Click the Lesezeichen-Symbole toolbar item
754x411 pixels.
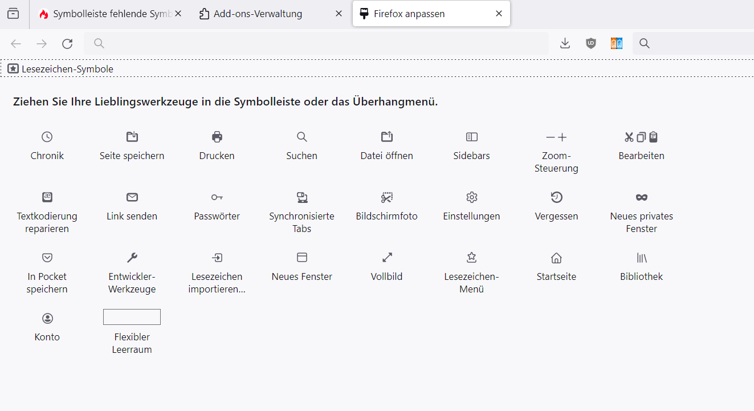61,69
